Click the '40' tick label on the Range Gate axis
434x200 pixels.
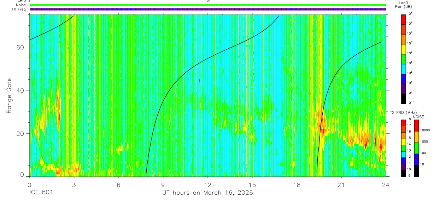point(20,90)
